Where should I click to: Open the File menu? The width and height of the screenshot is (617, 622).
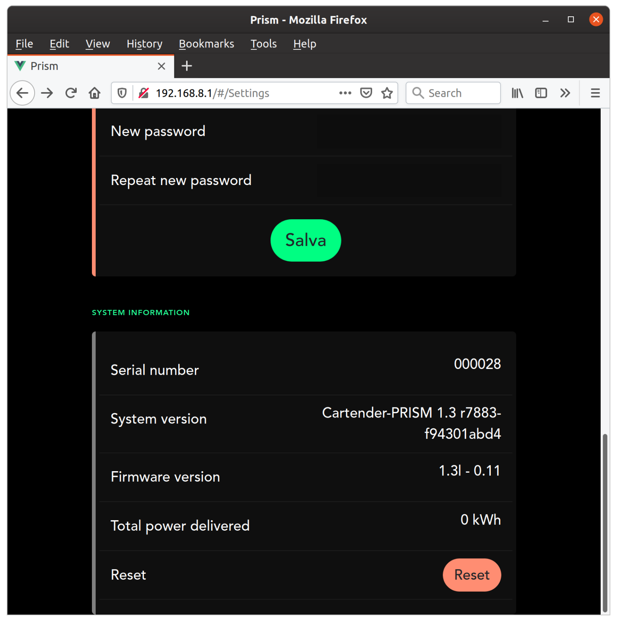(x=24, y=44)
